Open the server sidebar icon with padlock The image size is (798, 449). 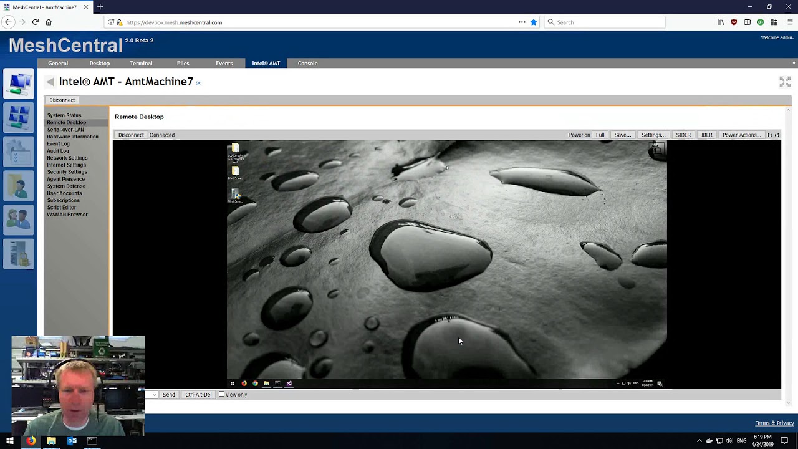point(19,253)
